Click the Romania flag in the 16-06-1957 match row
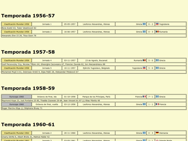188x141 pixels. coord(157,32)
